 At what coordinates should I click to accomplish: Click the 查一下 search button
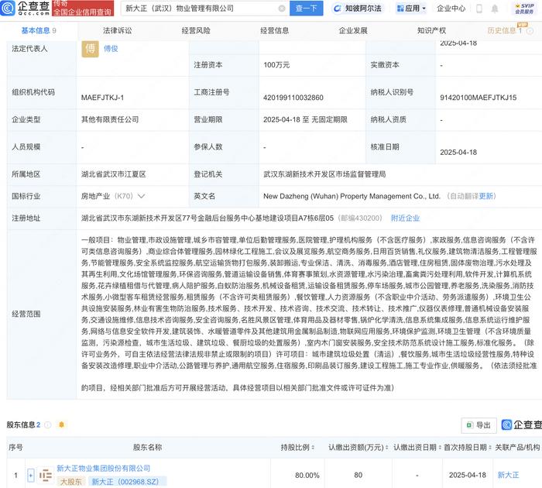pyautogui.click(x=306, y=9)
